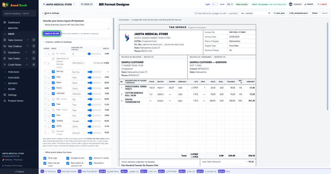The height and width of the screenshot is (174, 331).
Task: Open the JANTA MEDICAL STORE company dropdown
Action: click(59, 4)
